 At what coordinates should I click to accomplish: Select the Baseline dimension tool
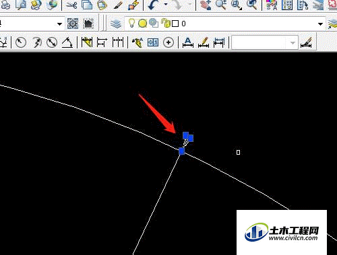coord(102,42)
